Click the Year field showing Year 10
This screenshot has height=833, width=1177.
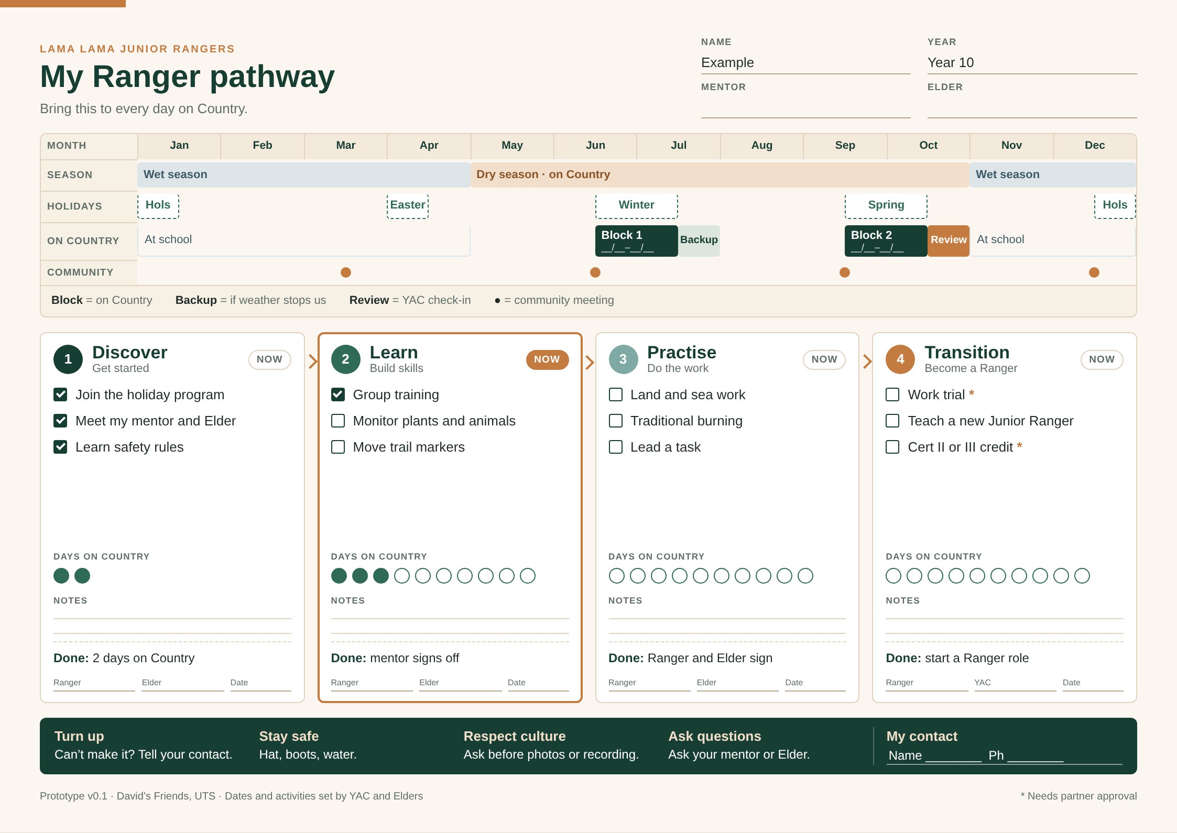[1032, 63]
